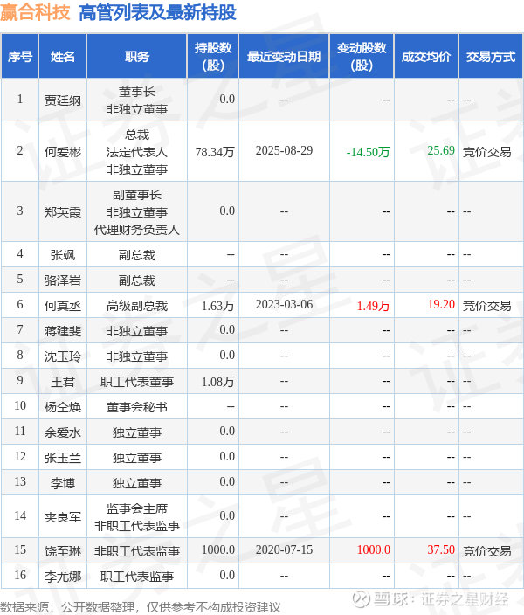
Task: Click the holdings value 1.63万
Action: 217,306
